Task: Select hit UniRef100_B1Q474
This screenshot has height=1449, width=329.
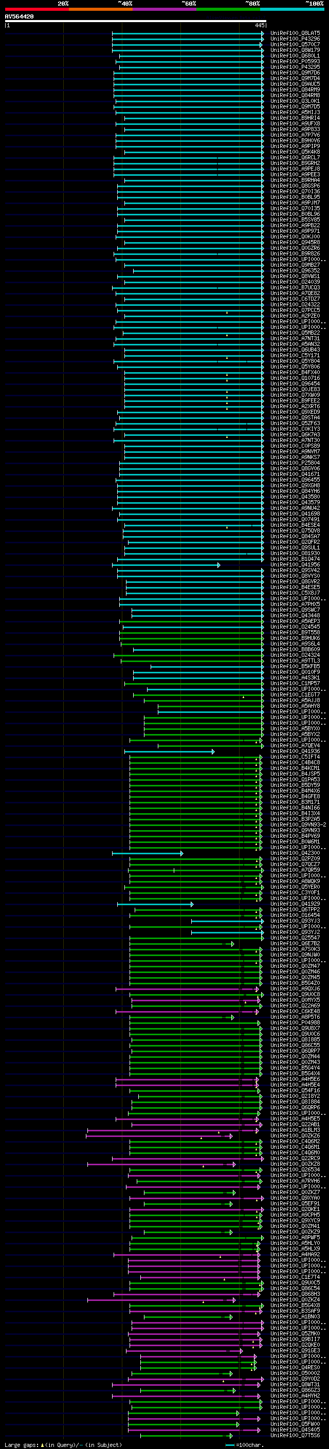Action: (x=295, y=559)
